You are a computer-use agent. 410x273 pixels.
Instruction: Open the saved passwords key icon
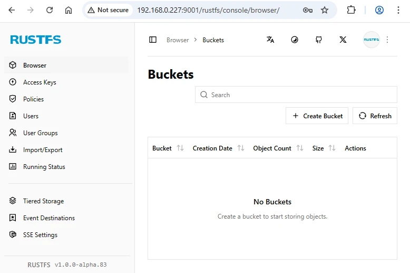tap(308, 10)
